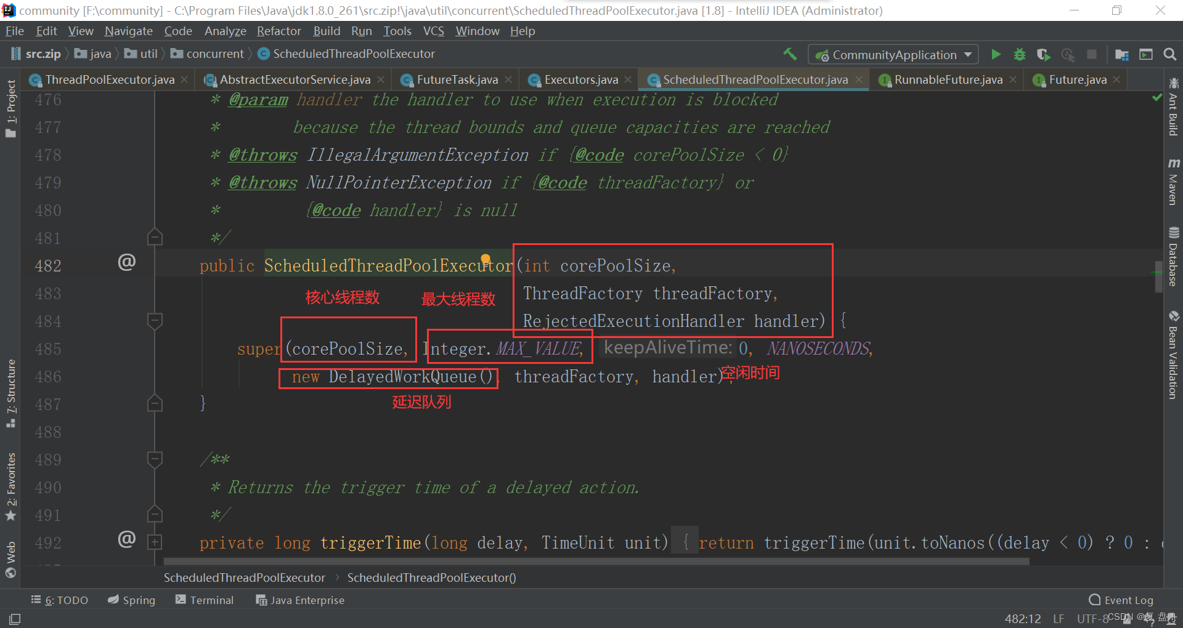Open the Bean Validation tool window
1183x628 pixels.
pyautogui.click(x=1173, y=355)
